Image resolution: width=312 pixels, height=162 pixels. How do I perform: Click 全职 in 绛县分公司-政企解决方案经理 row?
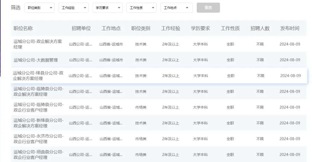click(231, 76)
